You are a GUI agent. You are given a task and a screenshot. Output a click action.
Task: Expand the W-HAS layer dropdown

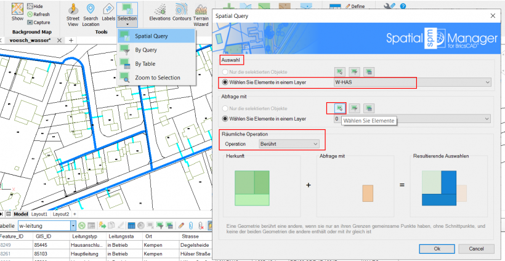pyautogui.click(x=488, y=82)
